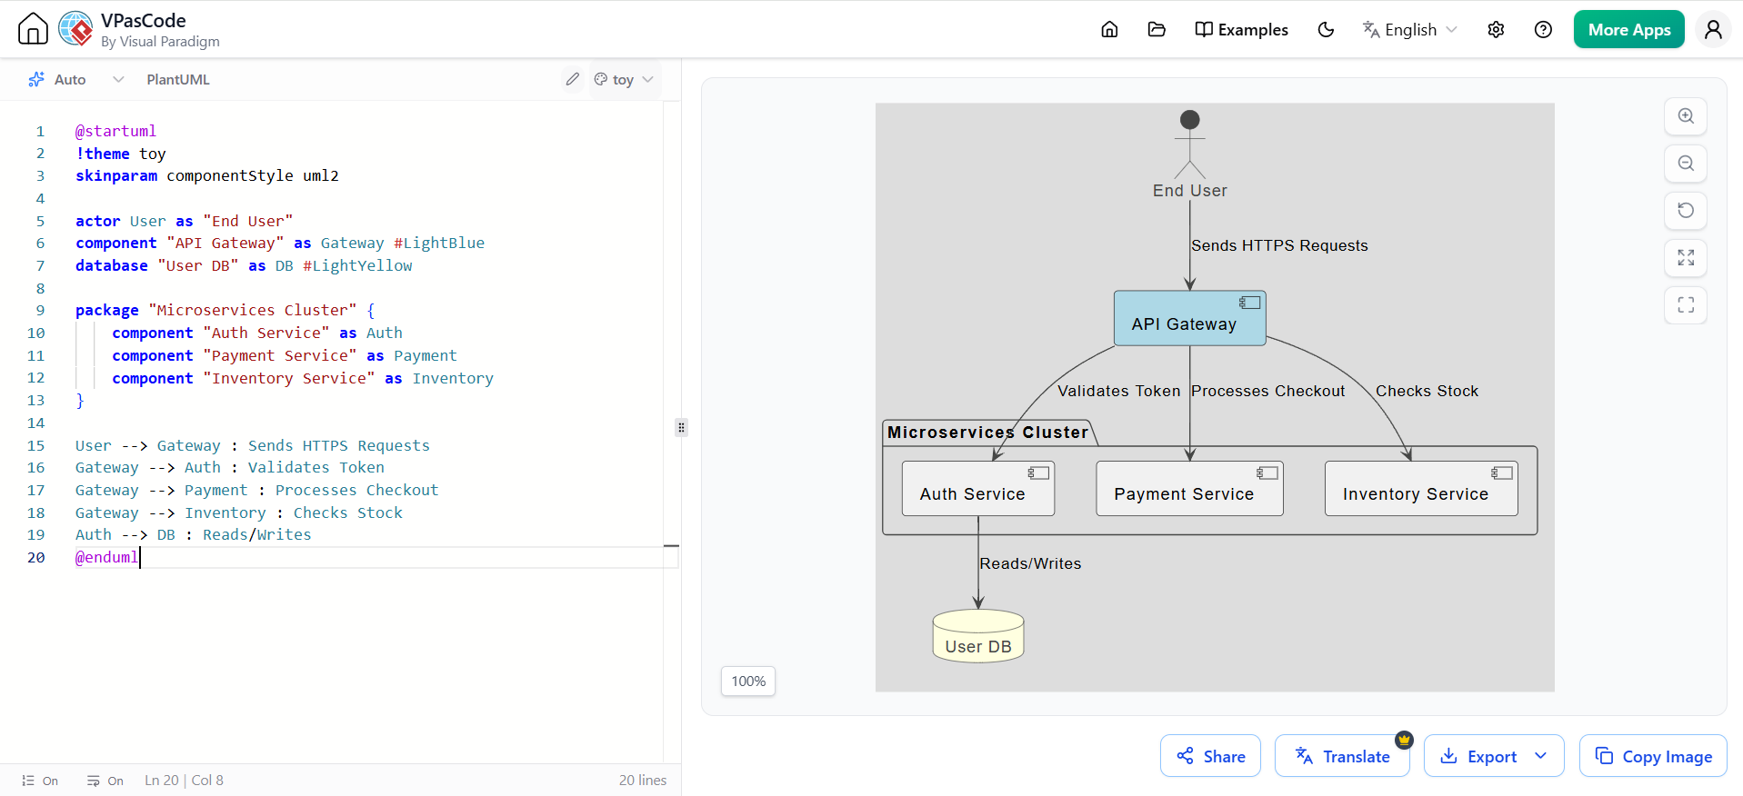This screenshot has width=1743, height=796.
Task: Click the package keyword on line 9
Action: (x=107, y=311)
